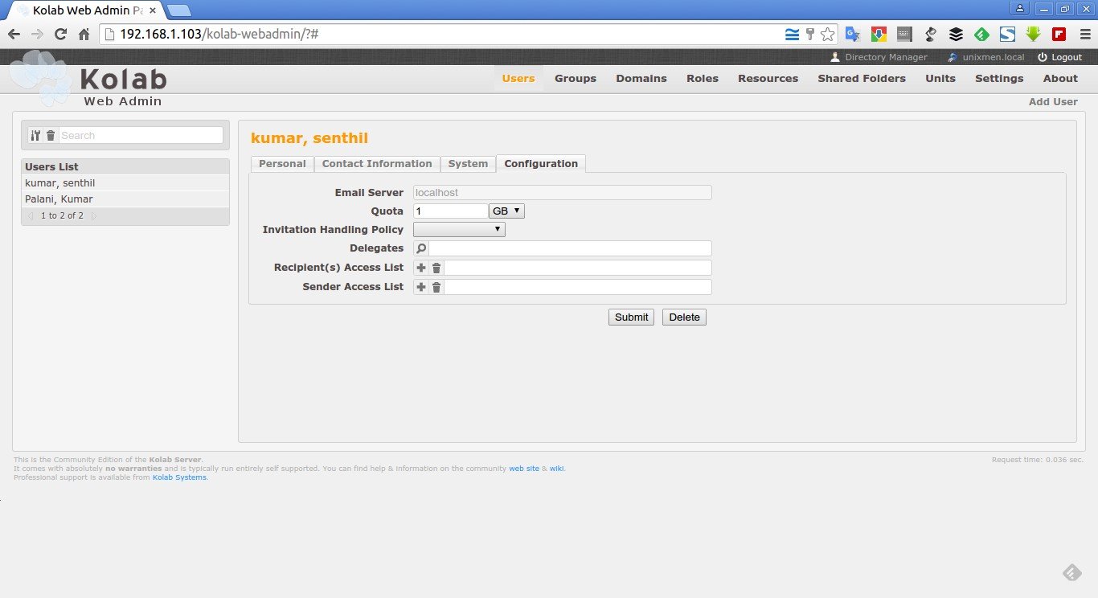
Task: Delete the user kumar, senthil
Action: tap(684, 317)
